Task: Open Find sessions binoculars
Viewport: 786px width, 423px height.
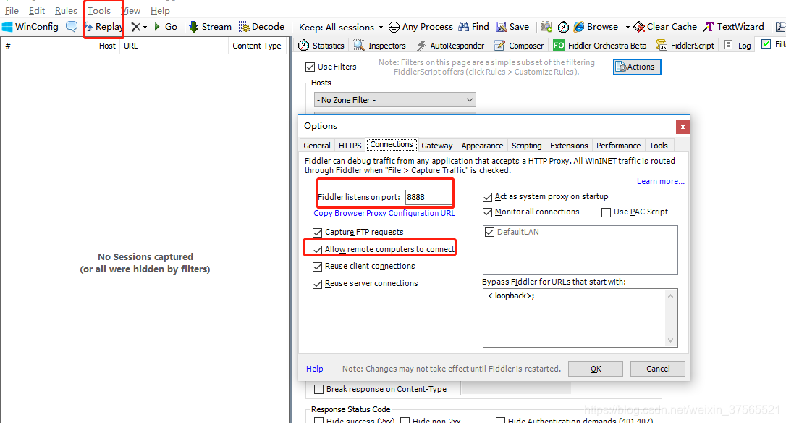Action: click(x=473, y=27)
